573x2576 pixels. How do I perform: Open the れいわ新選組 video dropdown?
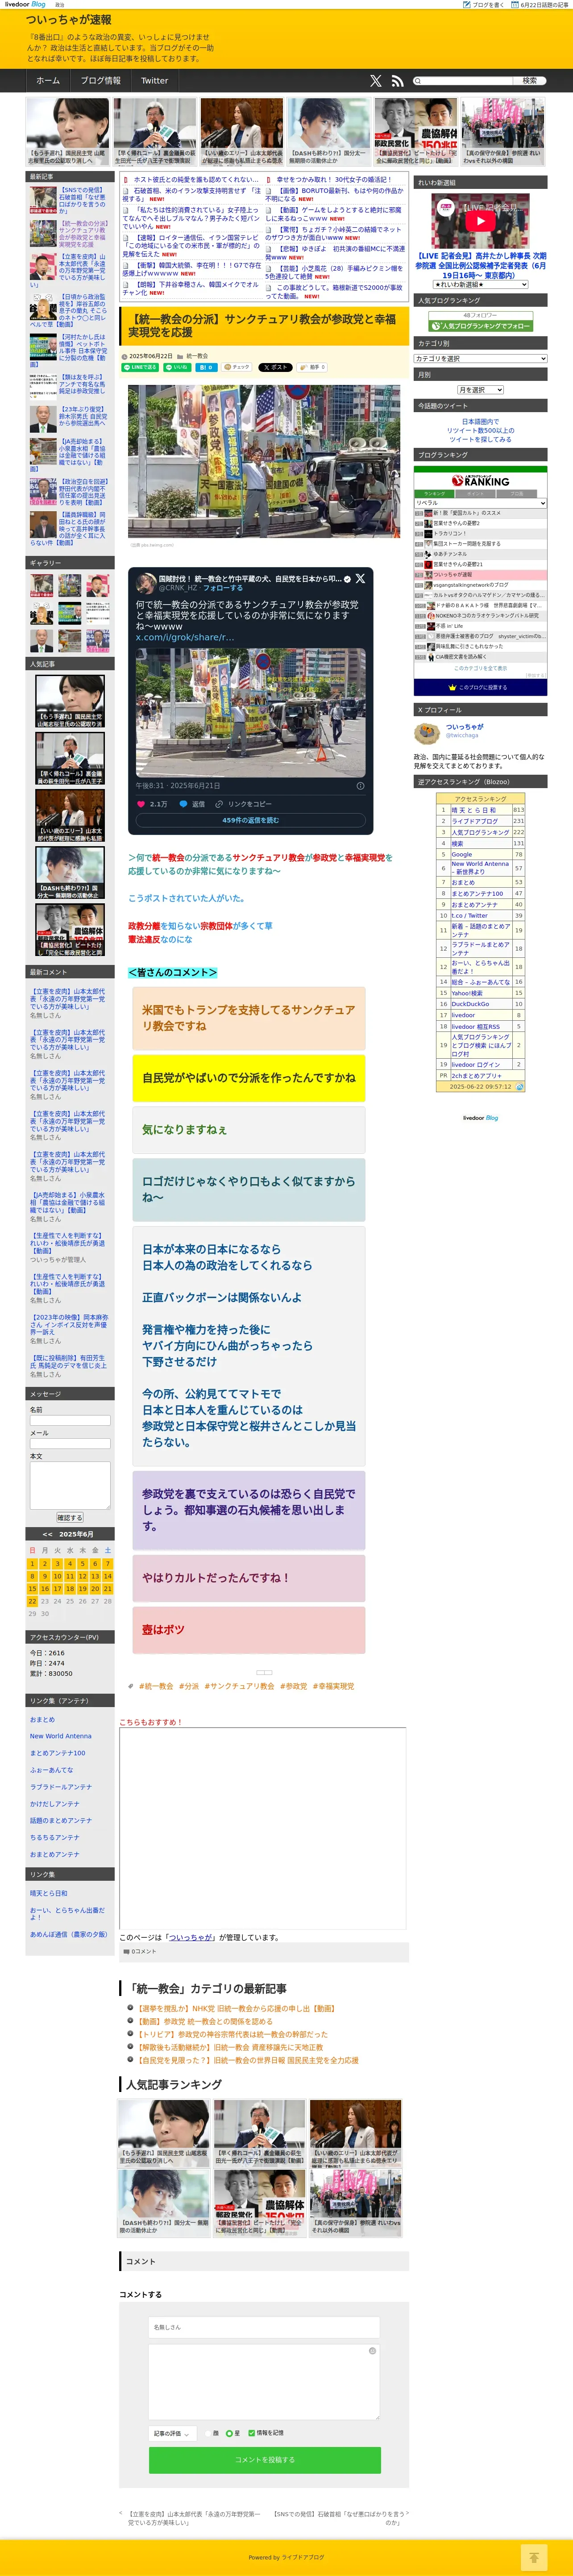coord(480,285)
